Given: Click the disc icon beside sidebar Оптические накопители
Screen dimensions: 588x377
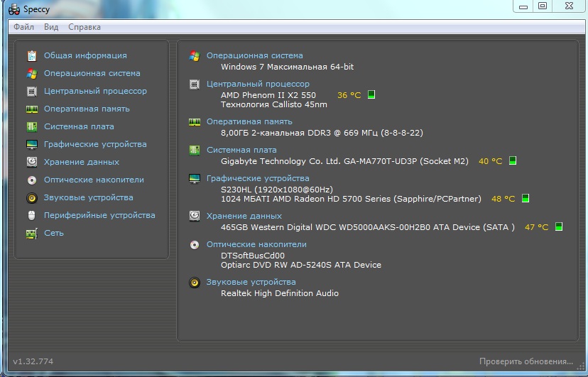Looking at the screenshot, I should point(32,180).
